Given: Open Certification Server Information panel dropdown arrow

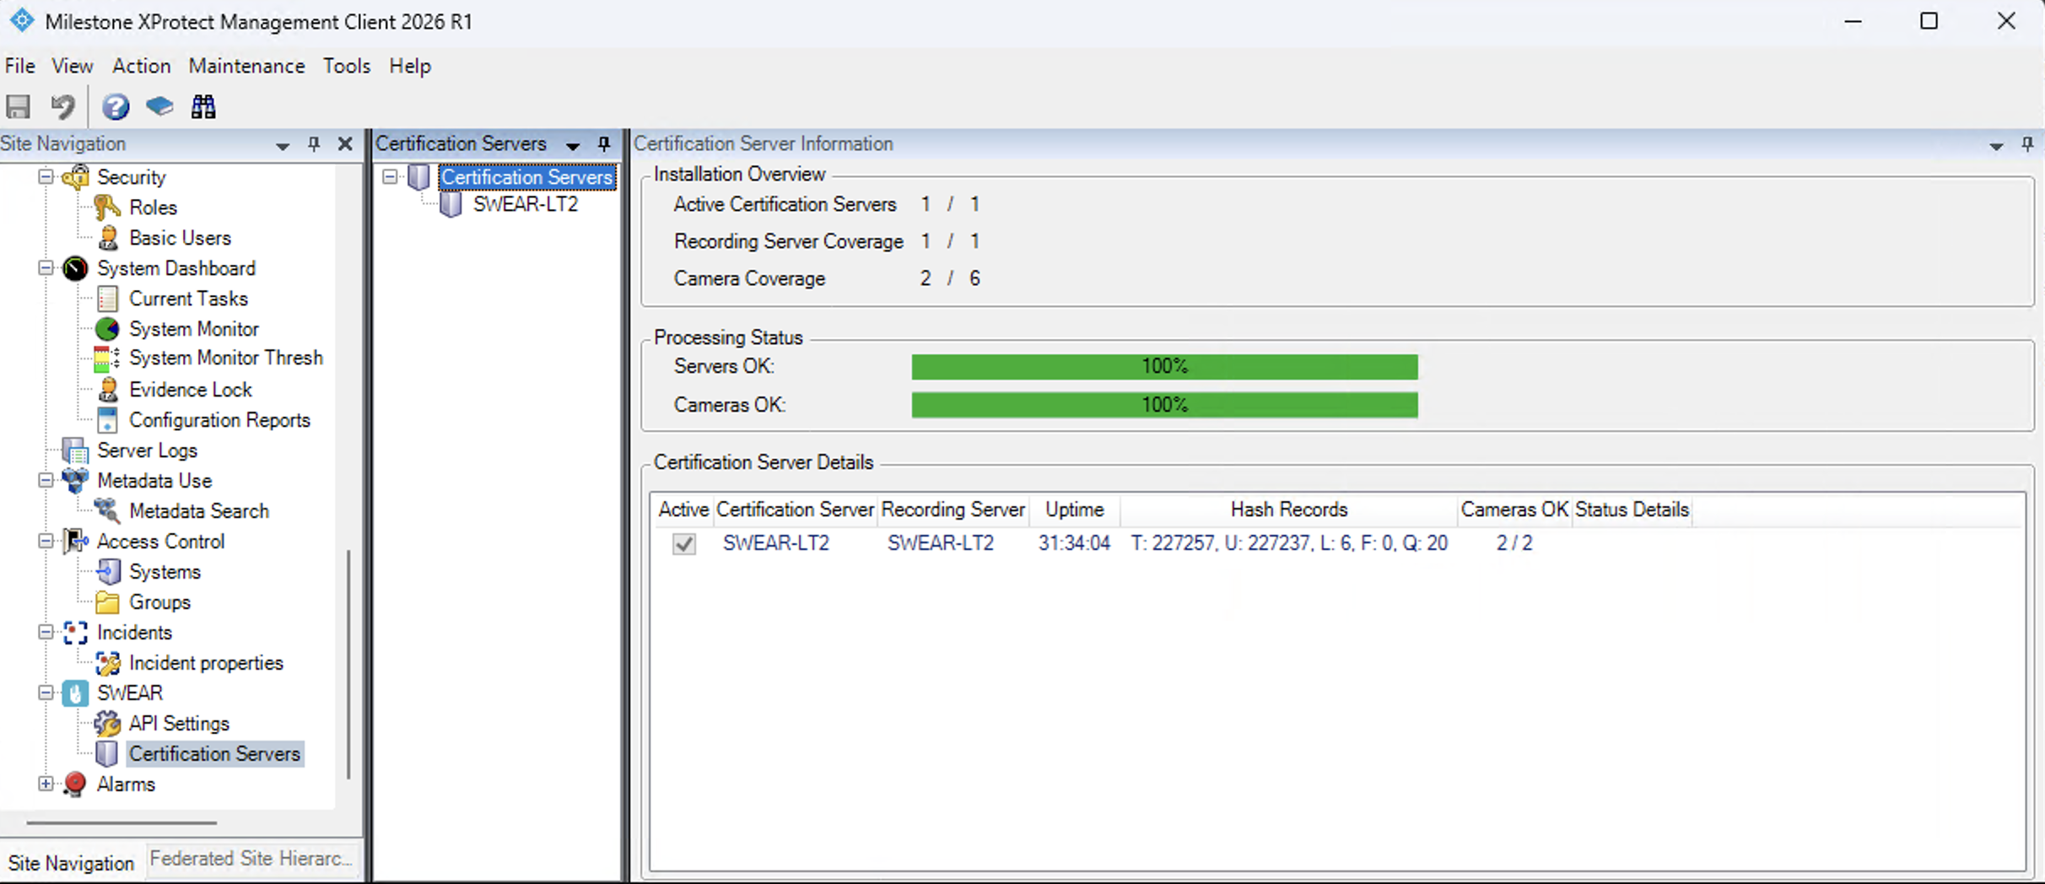Looking at the screenshot, I should [1996, 146].
